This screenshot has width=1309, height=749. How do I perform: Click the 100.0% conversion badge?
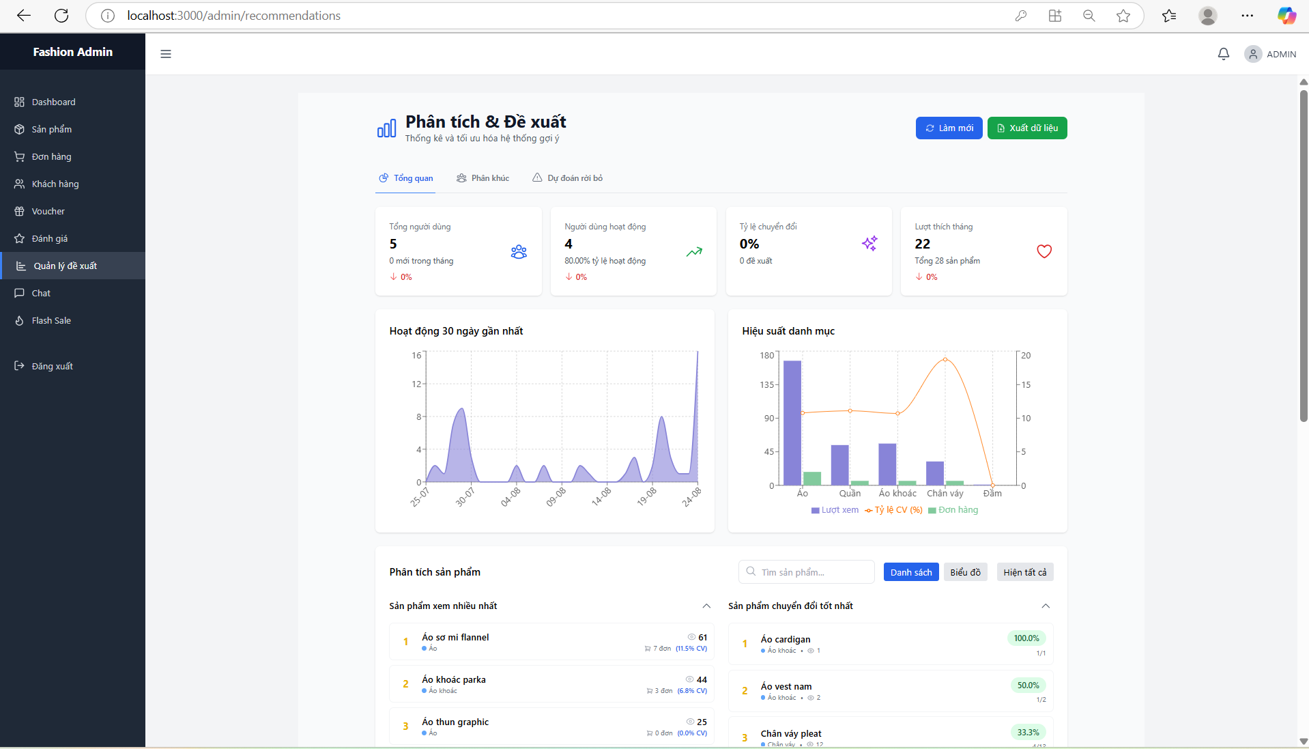(1026, 638)
